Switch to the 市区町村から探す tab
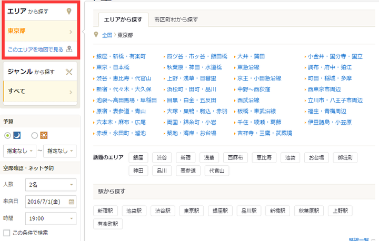Image resolution: width=379 pixels, height=241 pixels. click(176, 19)
